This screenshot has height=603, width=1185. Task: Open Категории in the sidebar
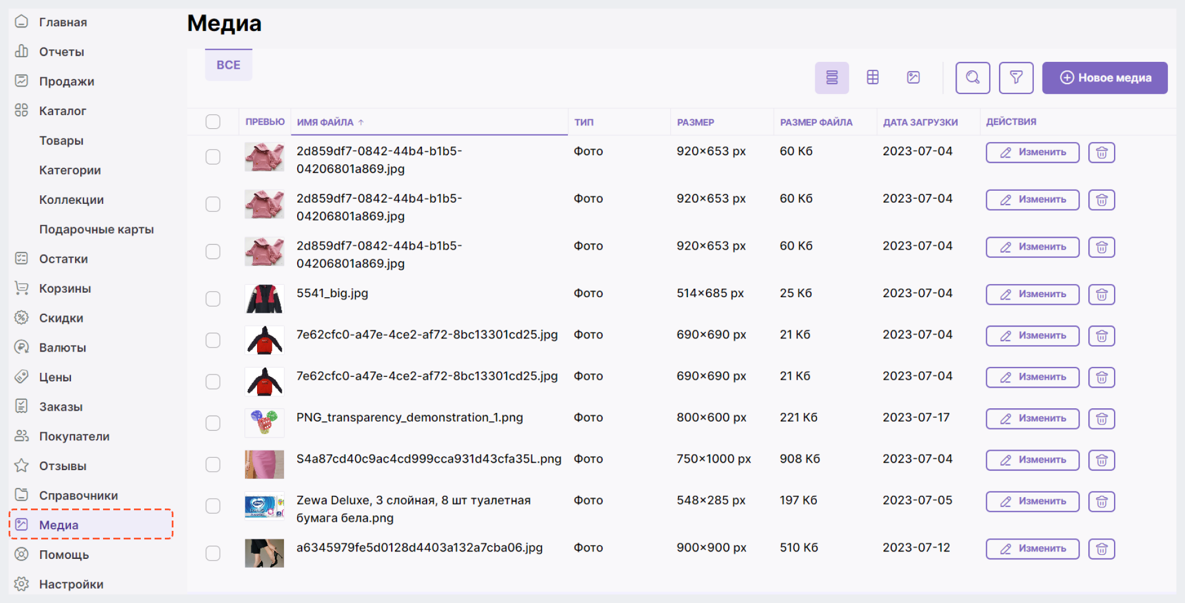pos(70,170)
